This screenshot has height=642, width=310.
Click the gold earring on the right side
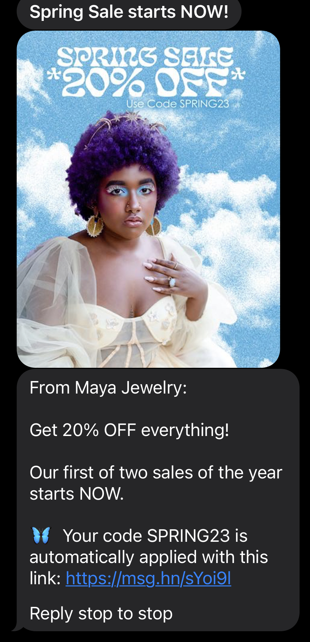[154, 226]
